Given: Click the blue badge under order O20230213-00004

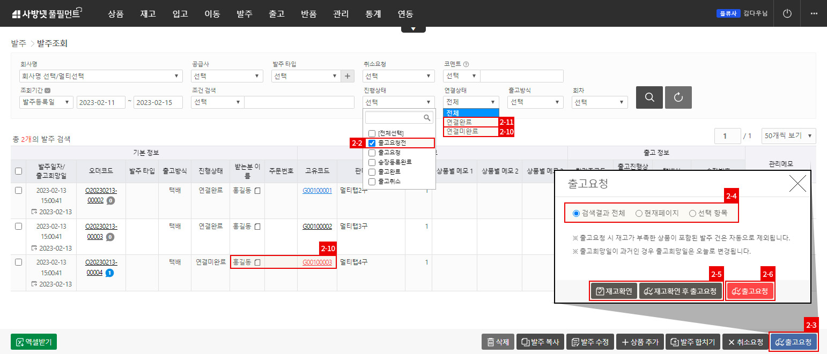Looking at the screenshot, I should 109,273.
